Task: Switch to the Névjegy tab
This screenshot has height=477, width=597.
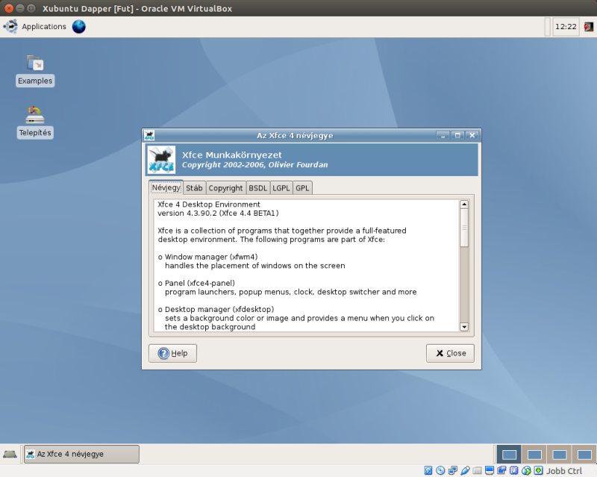Action: [166, 188]
